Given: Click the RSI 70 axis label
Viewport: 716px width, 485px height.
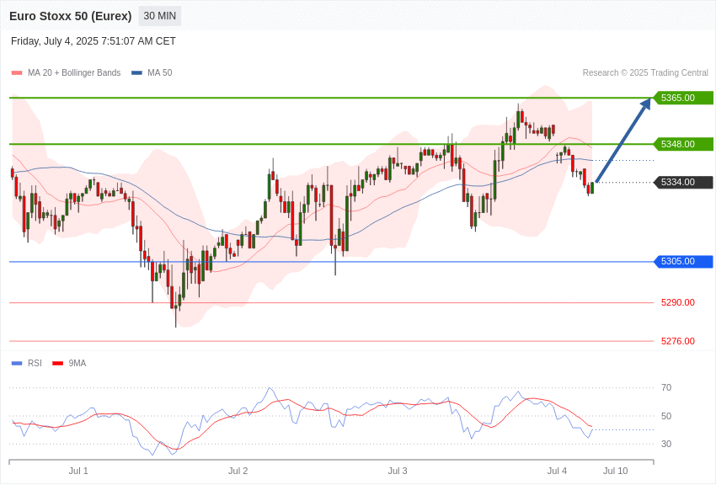Looking at the screenshot, I should point(666,387).
